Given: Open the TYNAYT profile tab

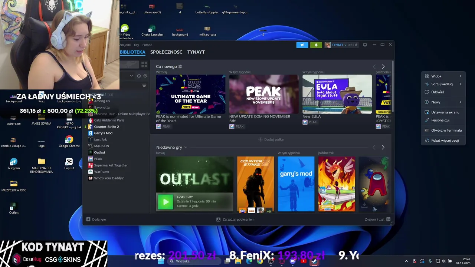Looking at the screenshot, I should click(196, 52).
